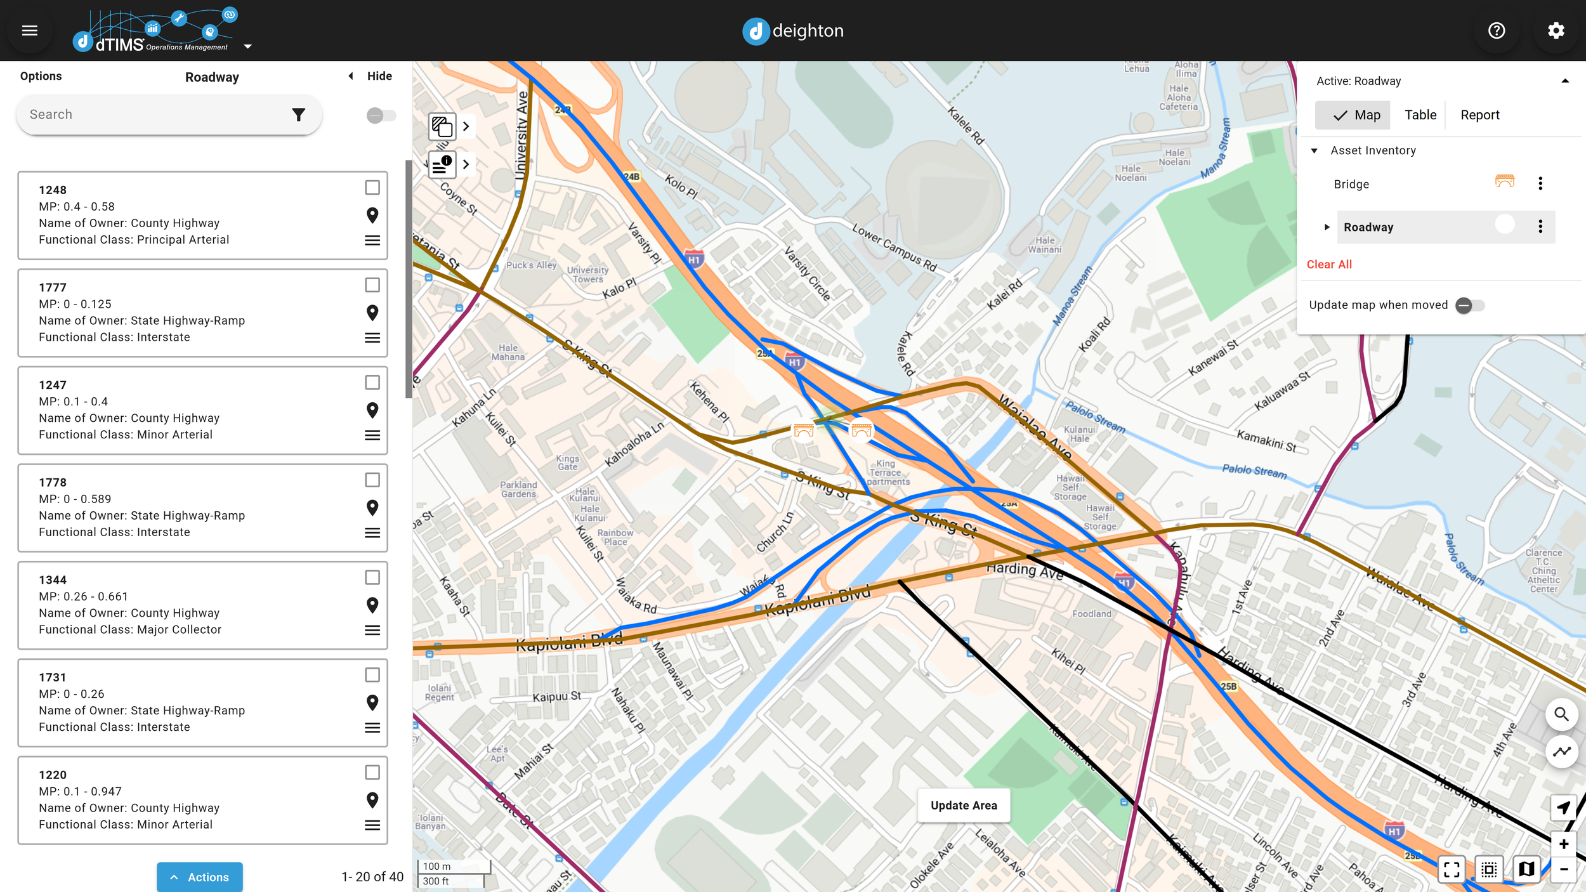Select the Bridge icon in Asset Inventory
Viewport: 1586px width, 892px height.
tap(1505, 182)
